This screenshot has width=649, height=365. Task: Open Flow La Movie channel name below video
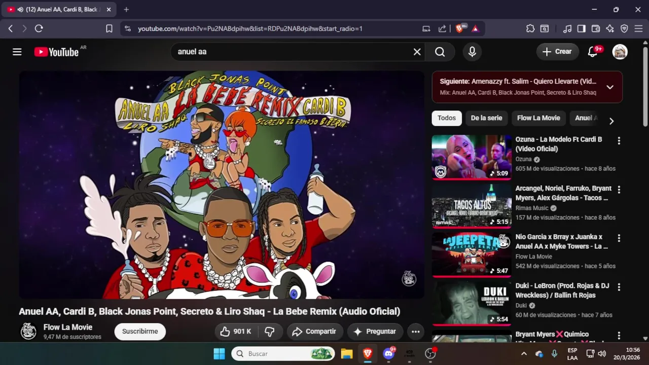(68, 327)
